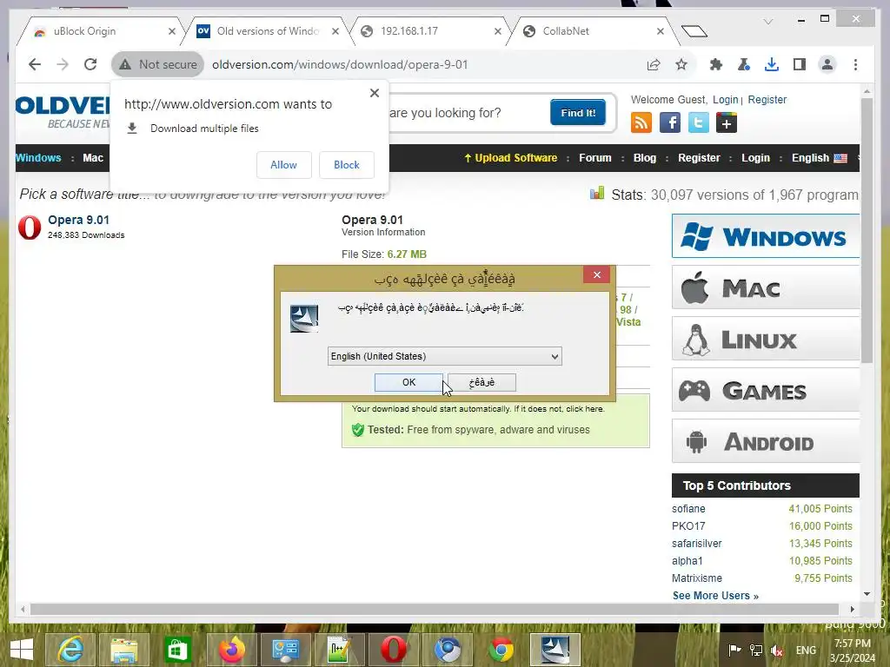Click the Facebook icon

click(670, 122)
